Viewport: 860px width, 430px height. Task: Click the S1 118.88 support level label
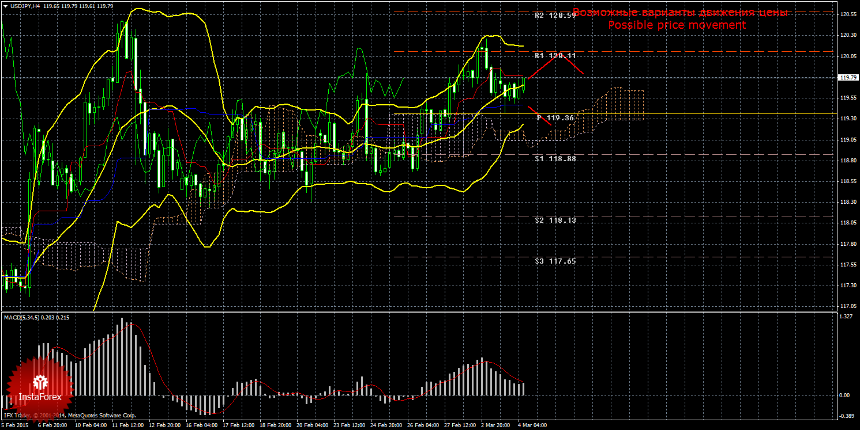point(555,158)
